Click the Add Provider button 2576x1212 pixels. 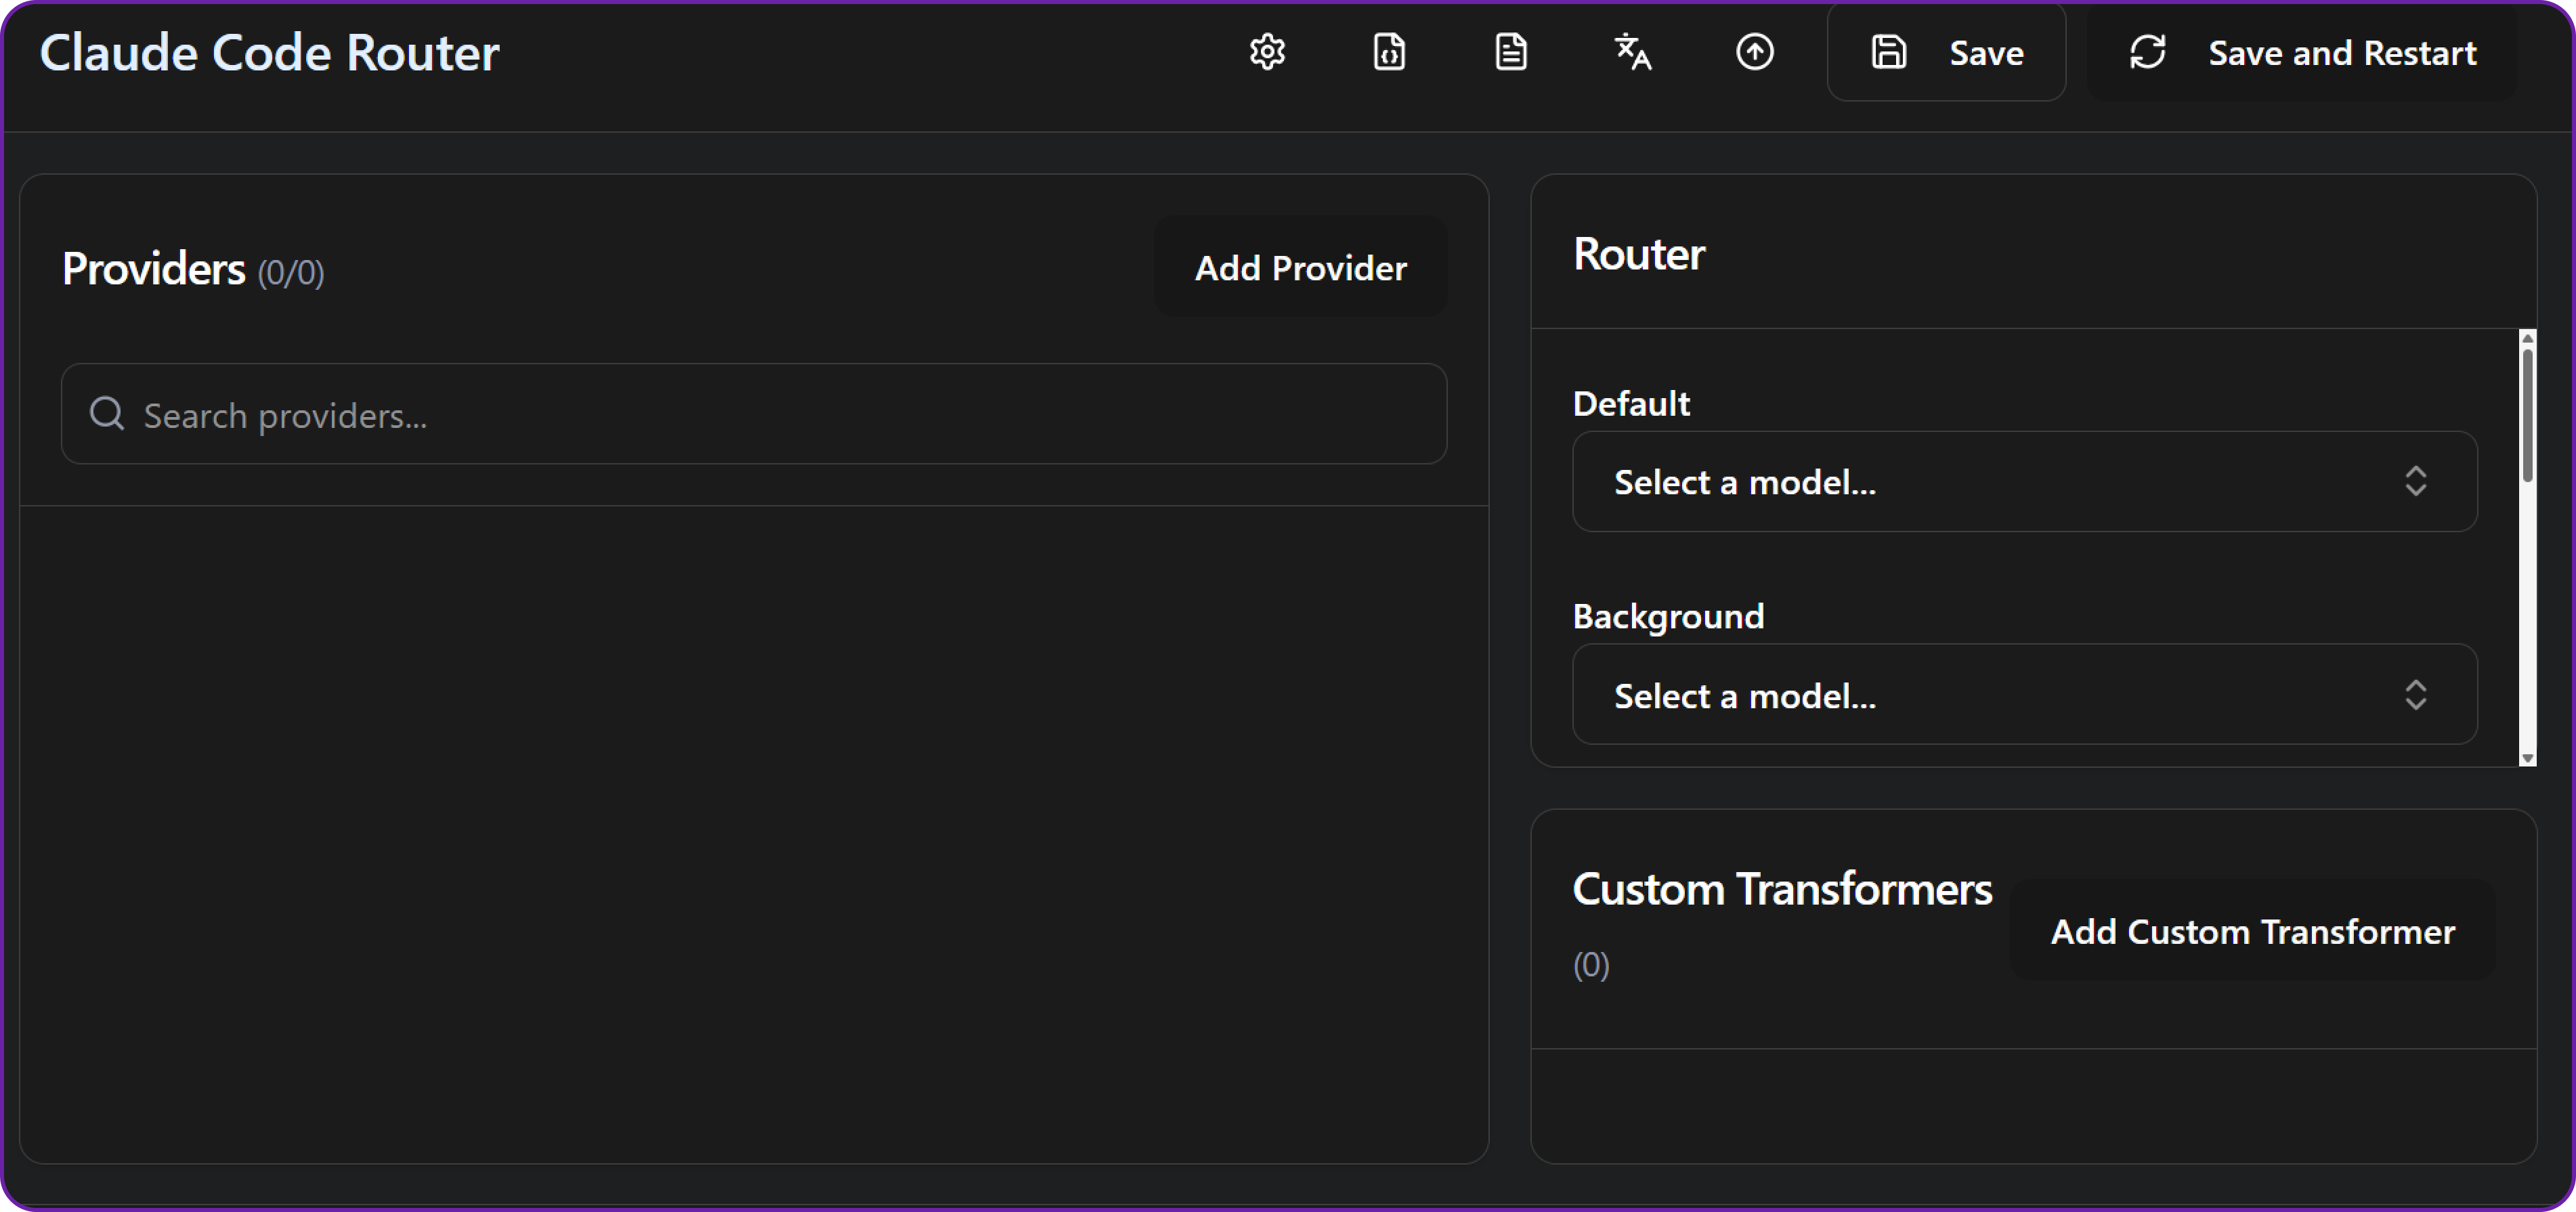tap(1300, 266)
